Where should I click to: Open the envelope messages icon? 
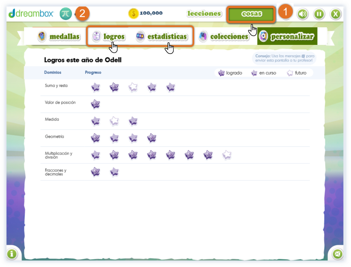pyautogui.click(x=338, y=254)
